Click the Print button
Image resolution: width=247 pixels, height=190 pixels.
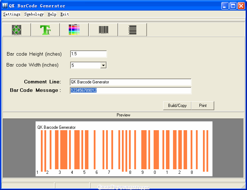(x=203, y=106)
